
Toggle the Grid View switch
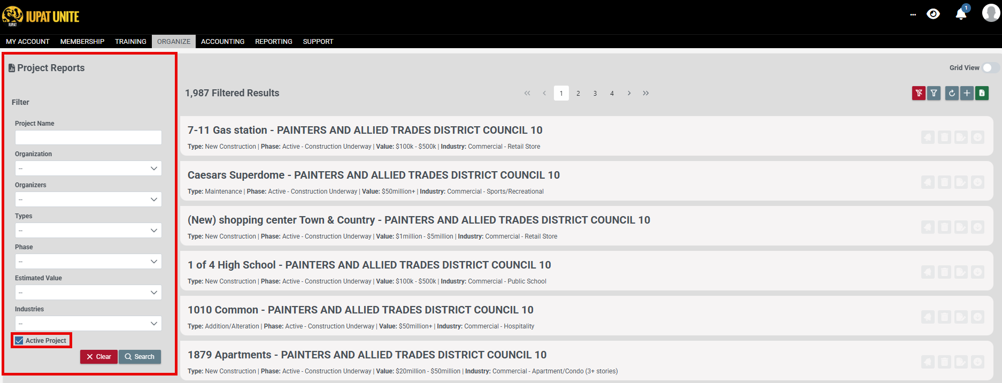(x=991, y=68)
